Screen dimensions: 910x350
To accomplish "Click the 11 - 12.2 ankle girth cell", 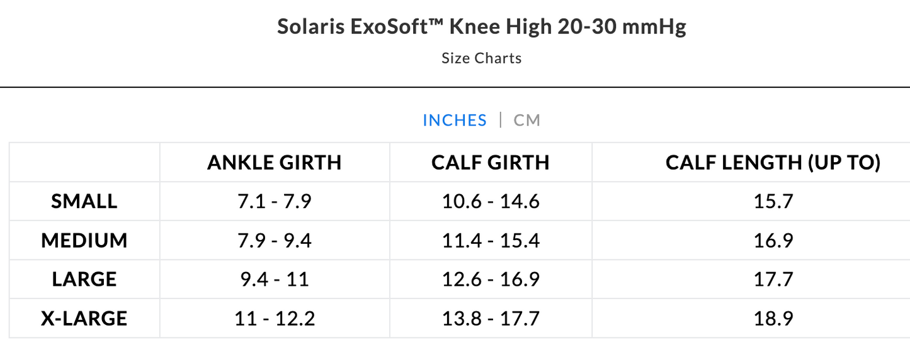I will [x=274, y=319].
